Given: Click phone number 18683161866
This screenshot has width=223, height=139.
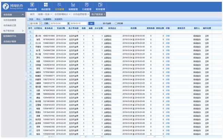Looking at the screenshot, I should click(x=49, y=36).
